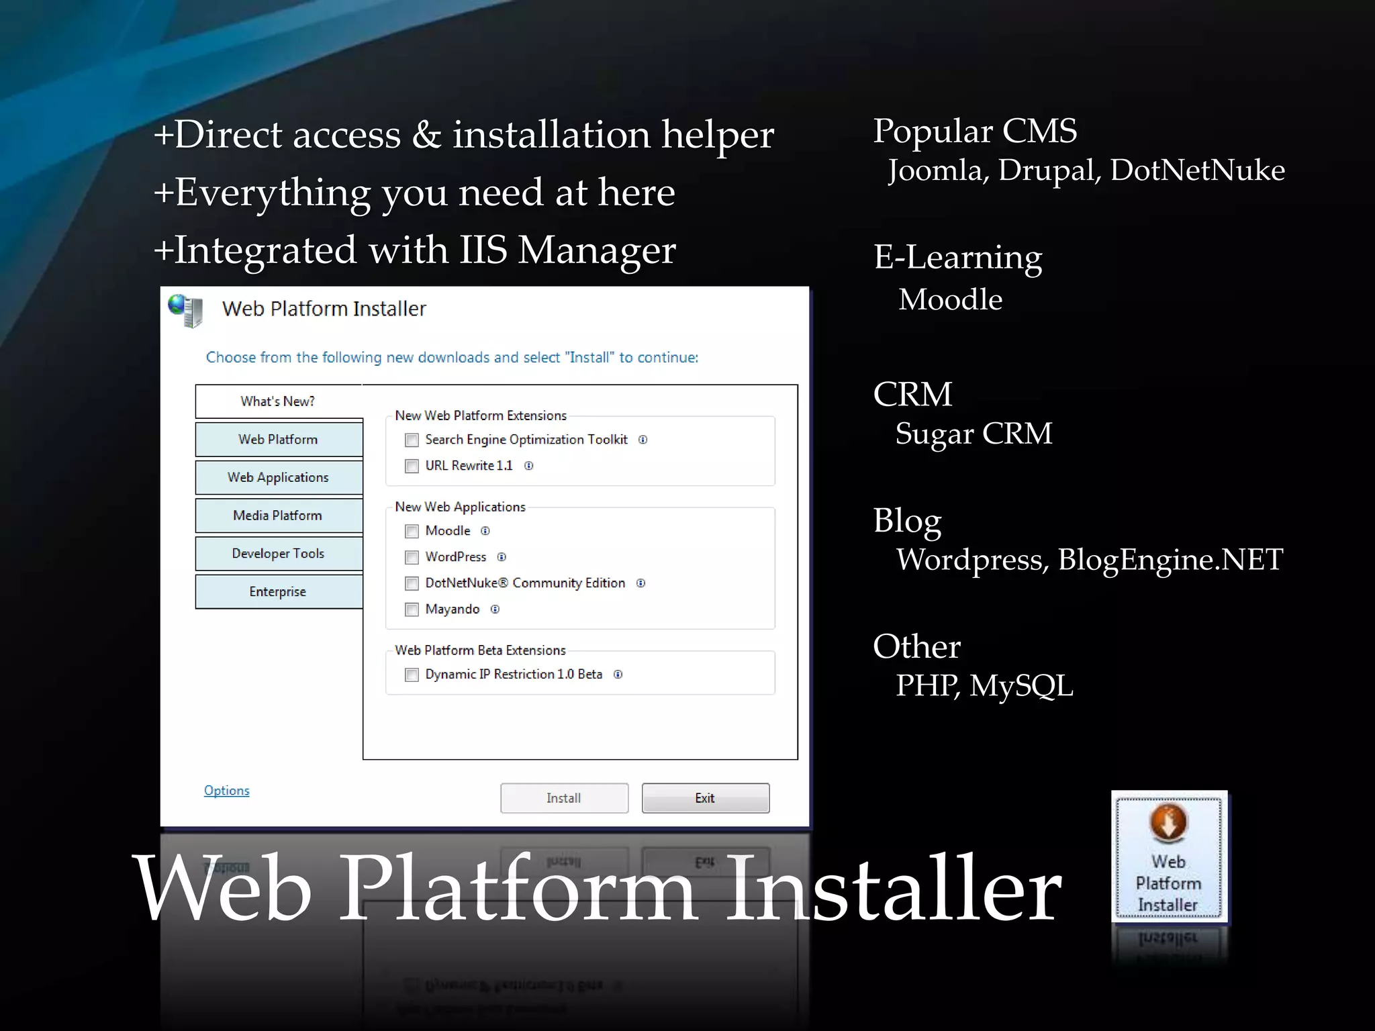Open Dynamic IP Restriction Beta info icon
The width and height of the screenshot is (1375, 1031).
[618, 675]
